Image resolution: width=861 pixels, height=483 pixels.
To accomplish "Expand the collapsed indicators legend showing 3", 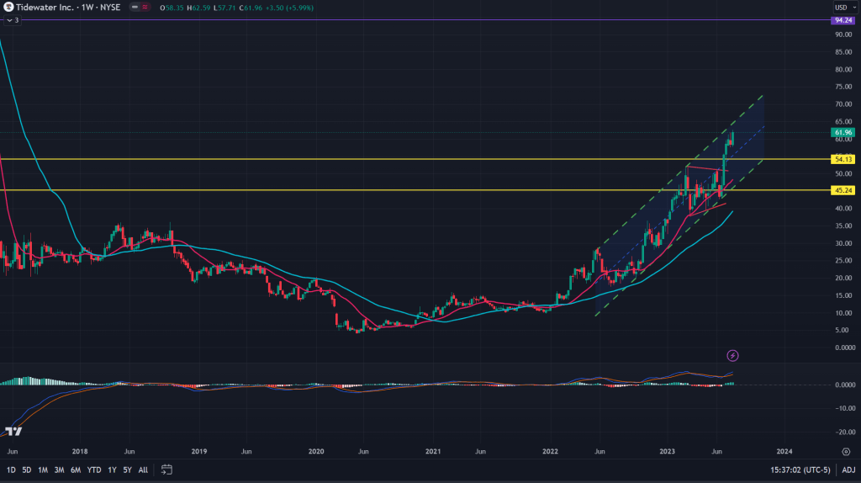I will [12, 19].
